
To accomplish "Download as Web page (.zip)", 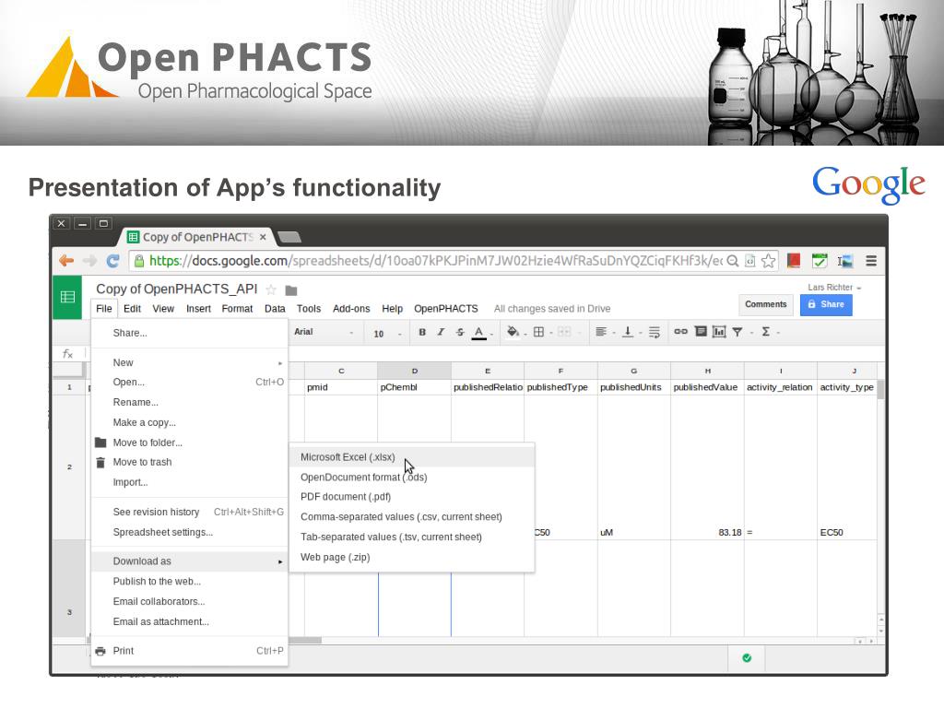I will [412, 557].
